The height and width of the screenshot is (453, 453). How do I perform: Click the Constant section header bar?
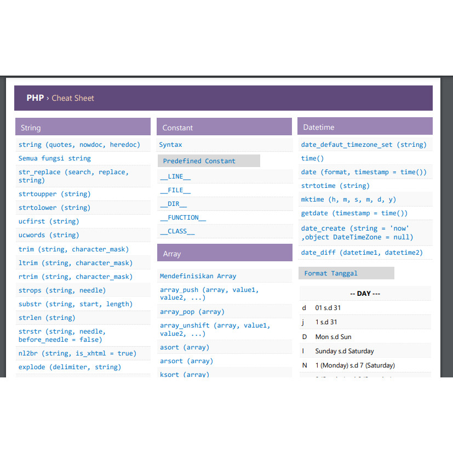click(225, 127)
